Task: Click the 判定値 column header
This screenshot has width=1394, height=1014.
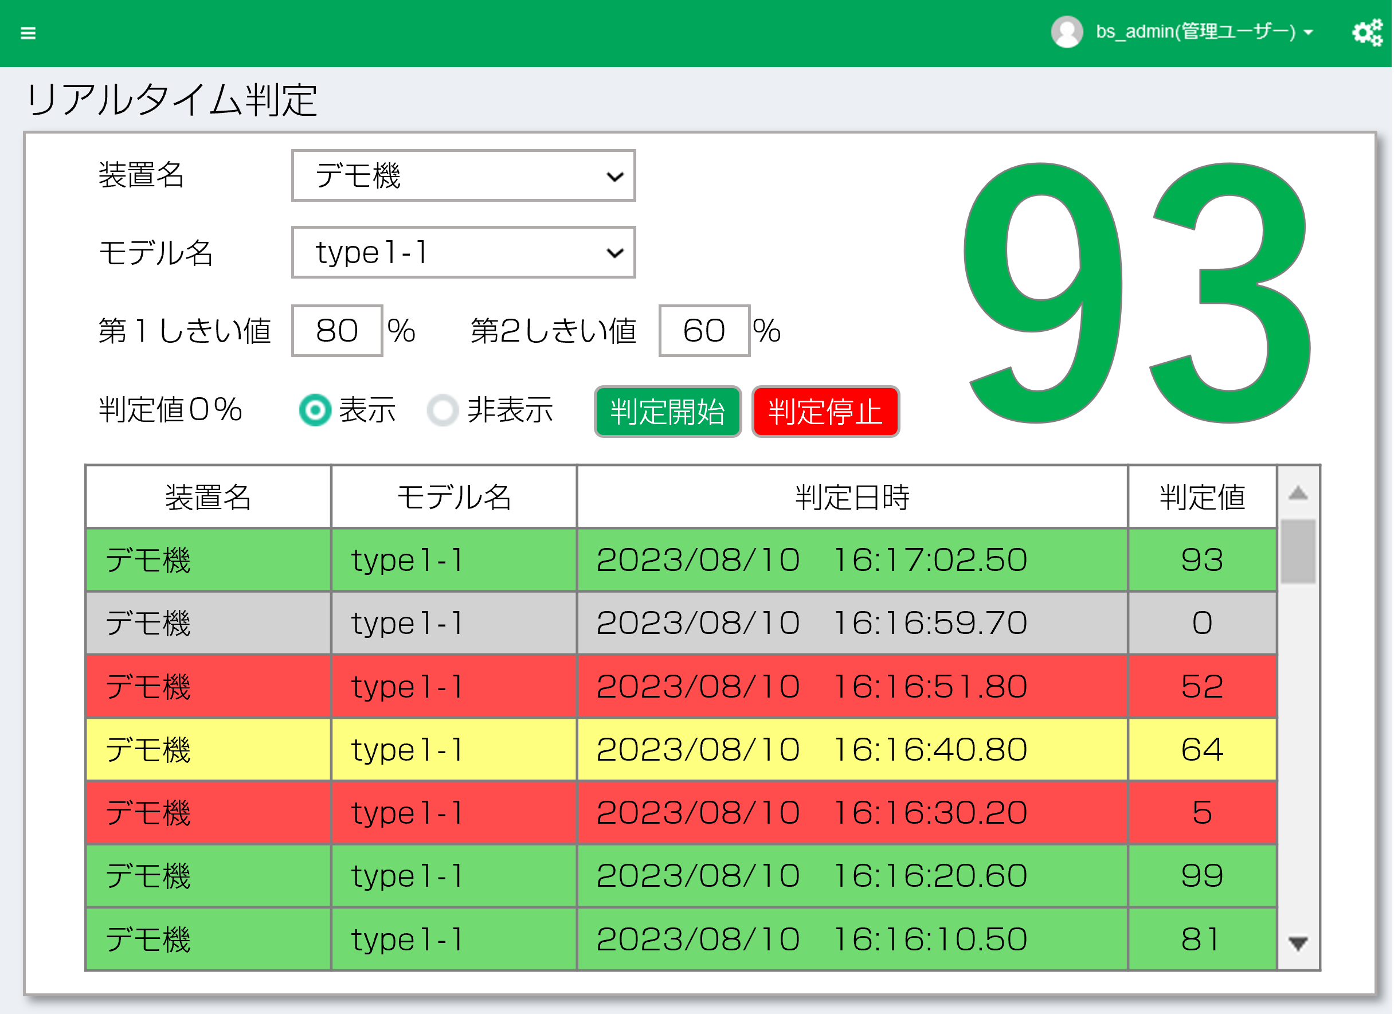Action: [1202, 496]
